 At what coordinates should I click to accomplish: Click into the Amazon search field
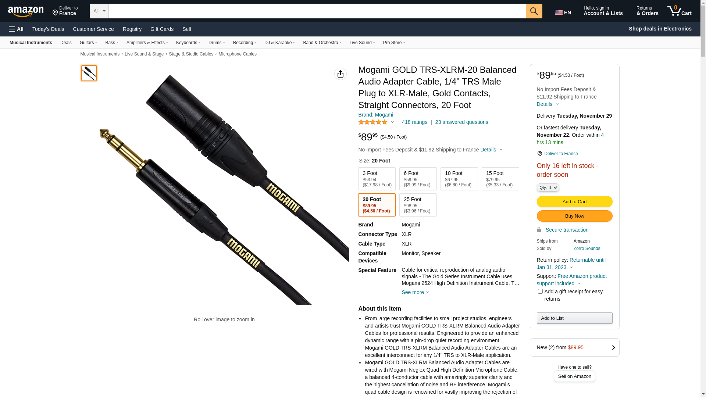(317, 11)
